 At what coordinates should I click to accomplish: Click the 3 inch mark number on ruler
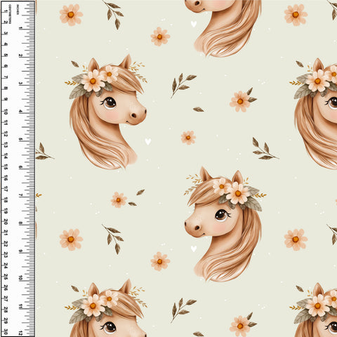coord(20,84)
